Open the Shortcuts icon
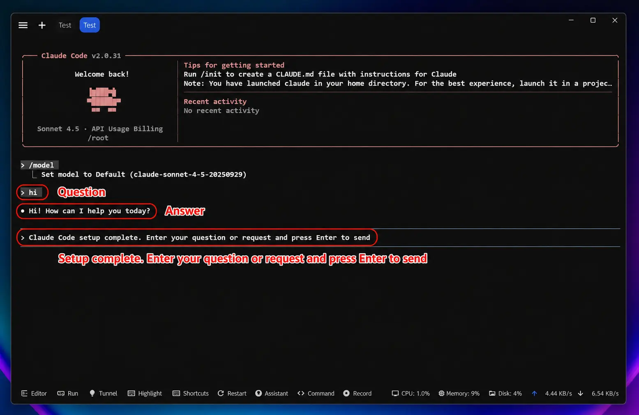This screenshot has height=415, width=639. 176,393
